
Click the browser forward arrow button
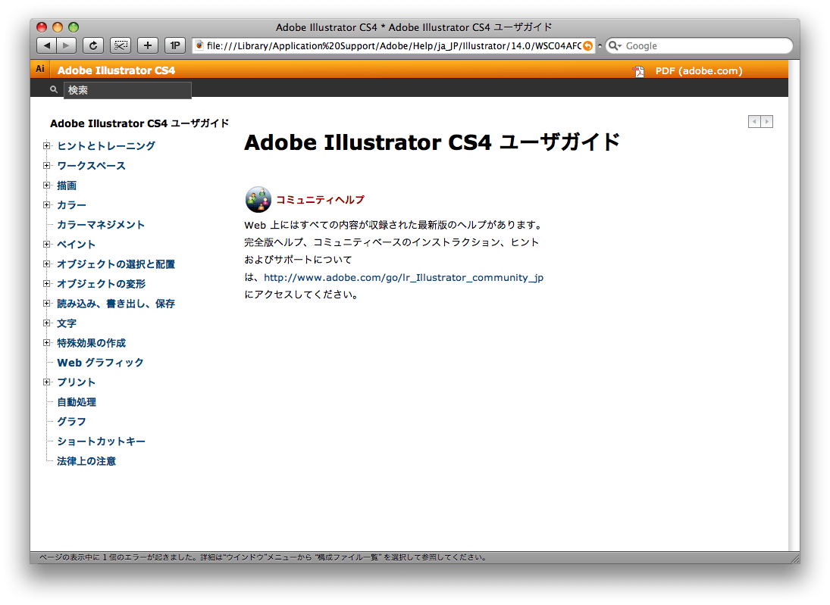(66, 45)
